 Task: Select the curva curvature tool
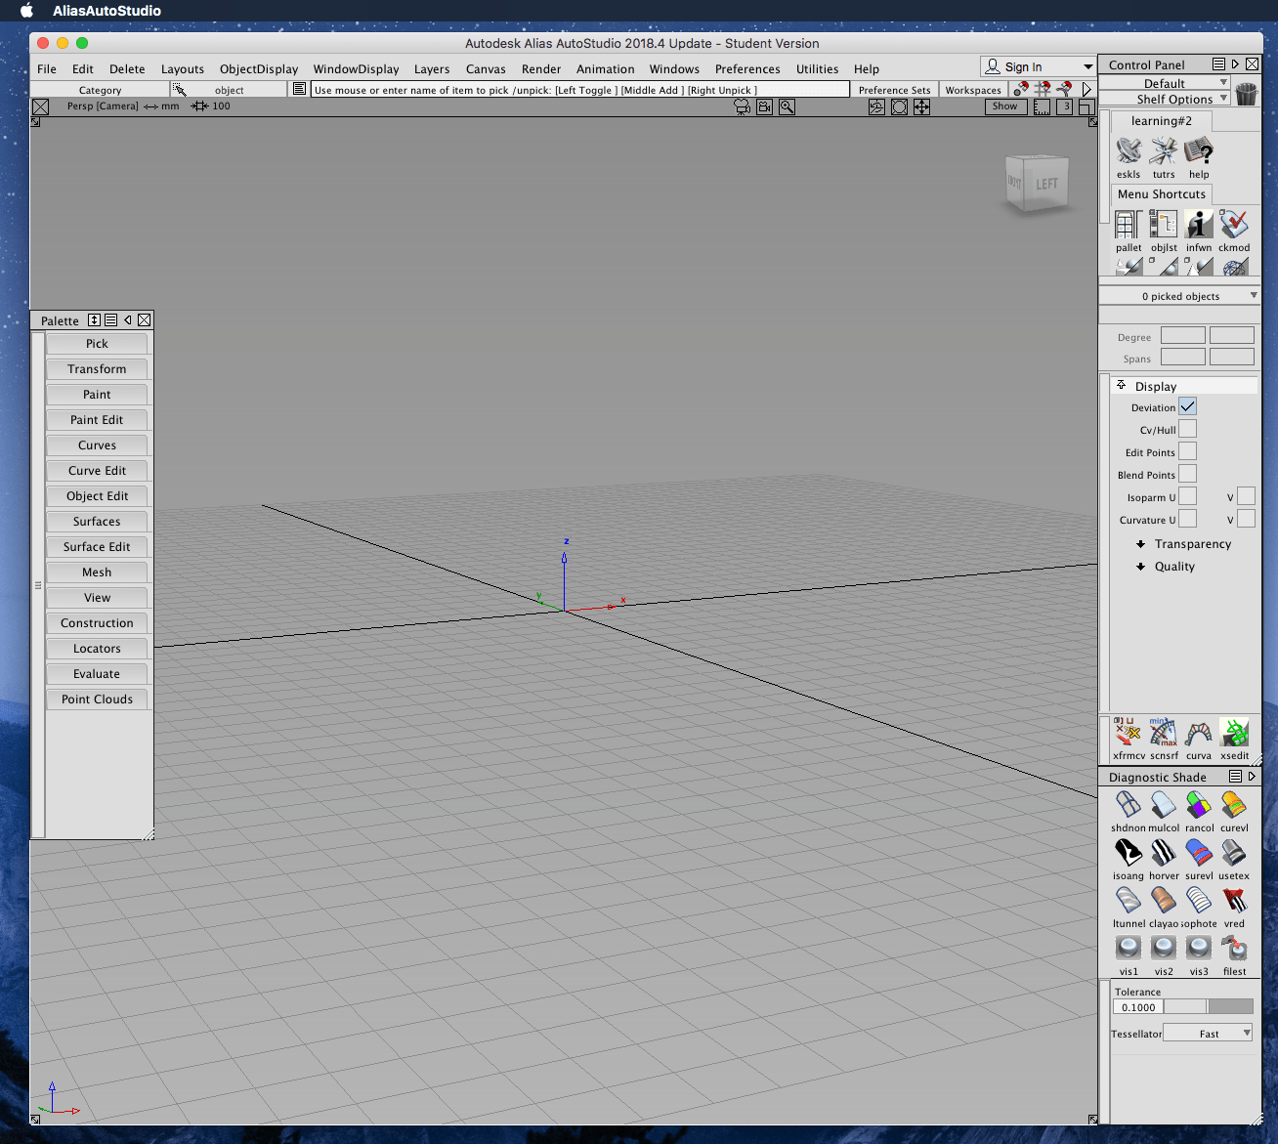point(1199,733)
